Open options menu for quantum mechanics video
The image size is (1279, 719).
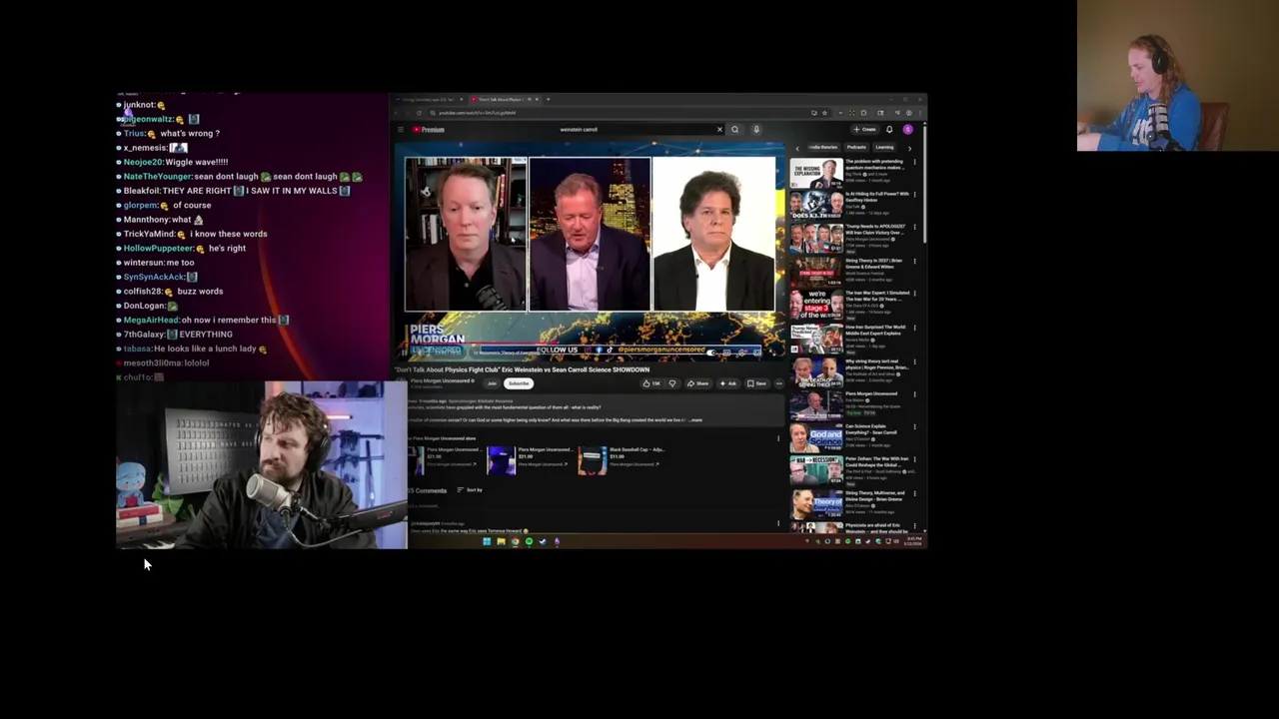click(915, 162)
